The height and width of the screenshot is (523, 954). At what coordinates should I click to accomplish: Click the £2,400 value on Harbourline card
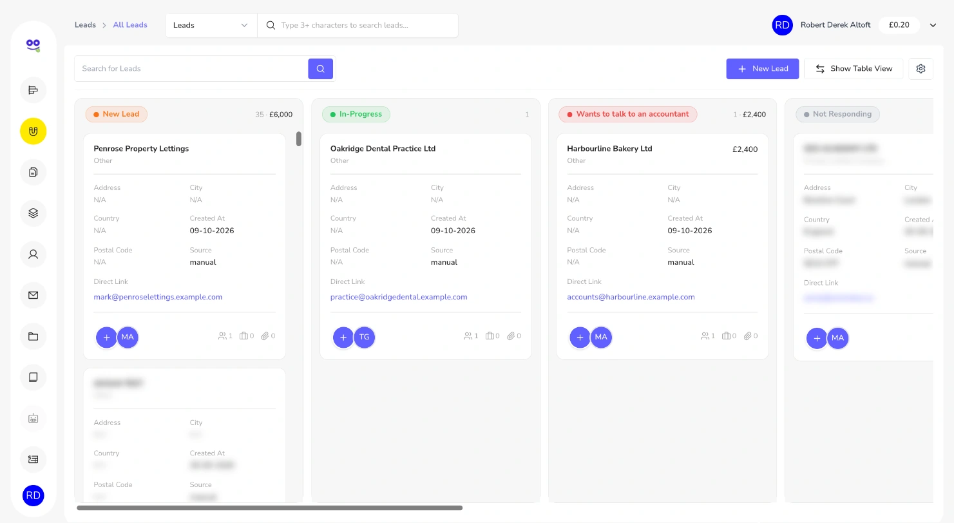745,149
